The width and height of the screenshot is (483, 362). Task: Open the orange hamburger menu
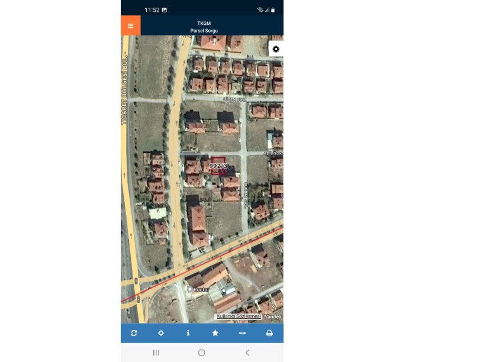(x=131, y=25)
